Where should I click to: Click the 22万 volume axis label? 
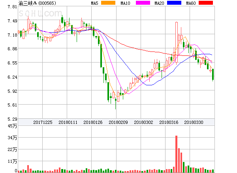(12, 149)
